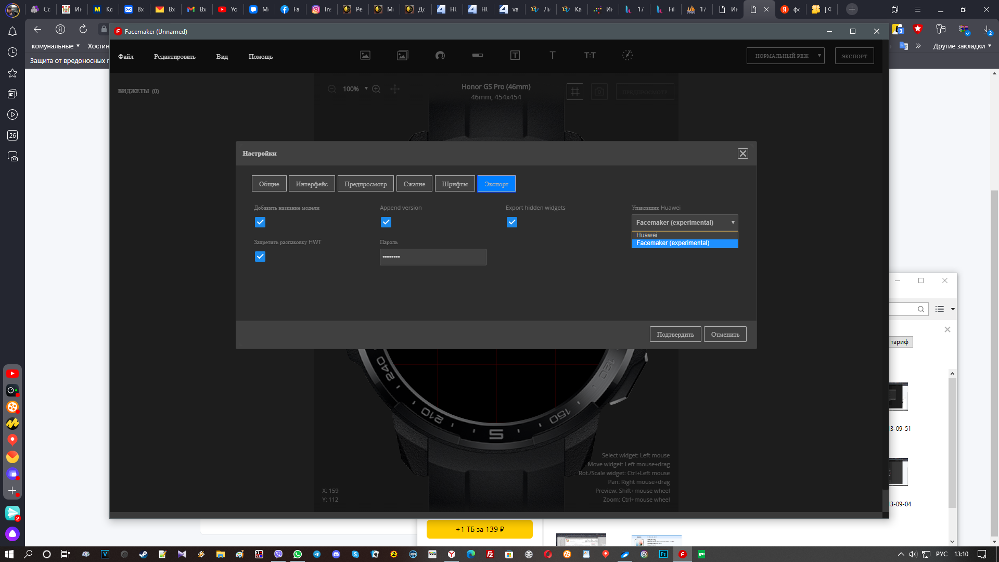Click the Пароль password field
This screenshot has width=999, height=562.
click(433, 257)
